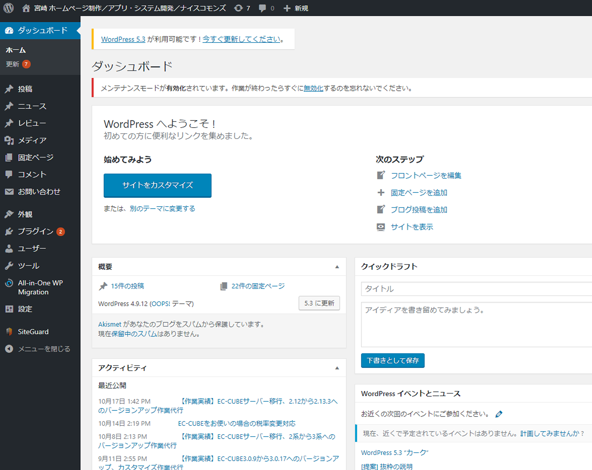Click the プラグイン update count badge
The width and height of the screenshot is (592, 470).
pyautogui.click(x=60, y=232)
